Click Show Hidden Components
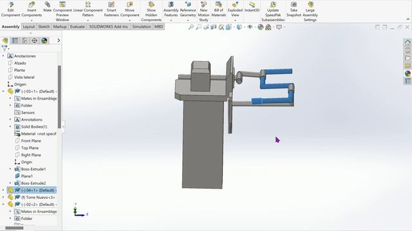 pos(151,12)
